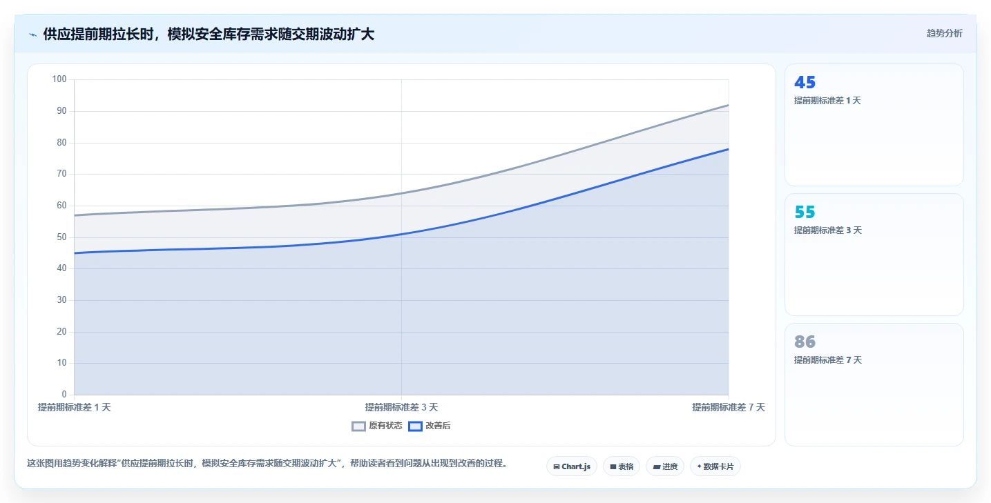Select the 数据卡片 tag chip
991x503 pixels.
715,466
